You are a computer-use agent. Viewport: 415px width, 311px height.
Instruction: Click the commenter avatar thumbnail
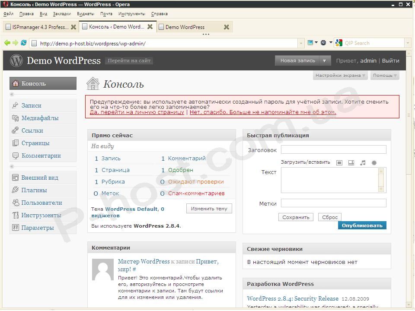coord(103,270)
